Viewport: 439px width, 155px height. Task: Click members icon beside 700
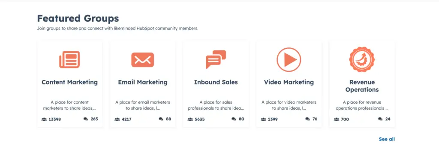pyautogui.click(x=336, y=119)
